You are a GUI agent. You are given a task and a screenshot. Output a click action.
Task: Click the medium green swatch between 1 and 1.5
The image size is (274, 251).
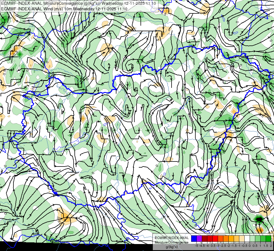(x=263, y=238)
